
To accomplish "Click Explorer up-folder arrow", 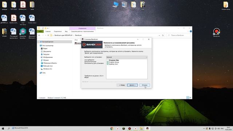I will point(48,35).
